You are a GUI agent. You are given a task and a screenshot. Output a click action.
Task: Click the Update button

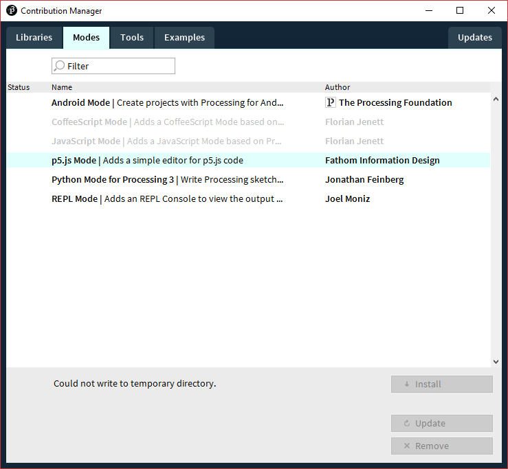coord(441,424)
